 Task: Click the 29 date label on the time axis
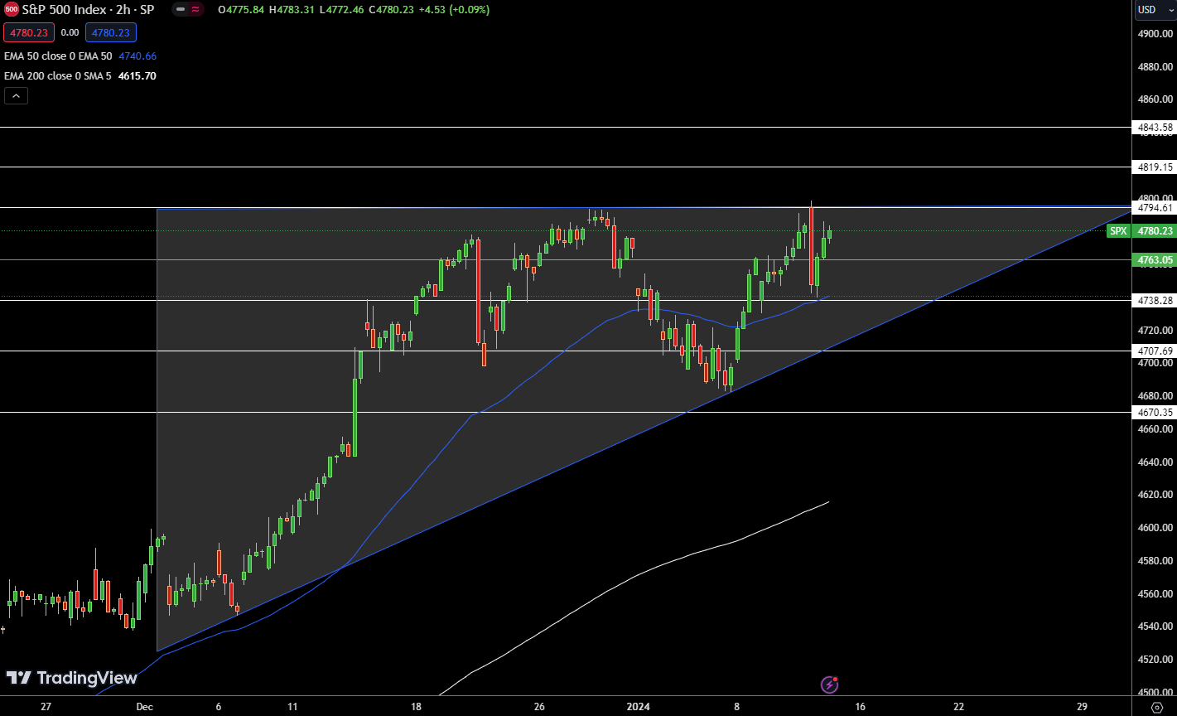coord(1082,707)
